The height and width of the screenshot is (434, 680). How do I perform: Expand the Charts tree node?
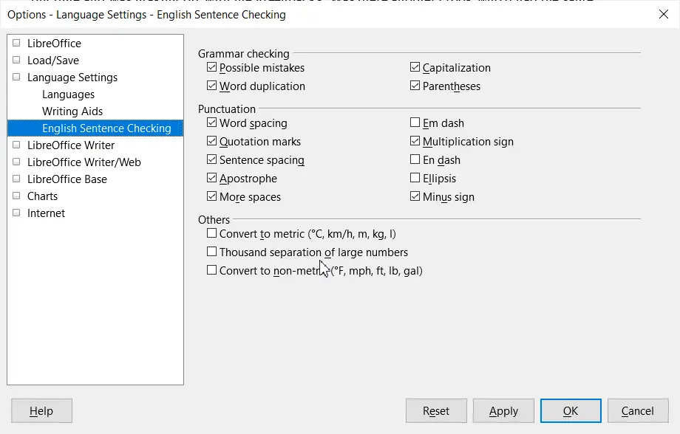pyautogui.click(x=16, y=196)
